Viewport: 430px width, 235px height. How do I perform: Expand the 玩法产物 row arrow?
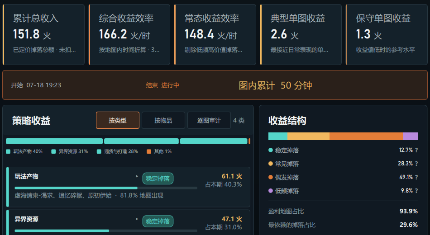tap(137, 176)
